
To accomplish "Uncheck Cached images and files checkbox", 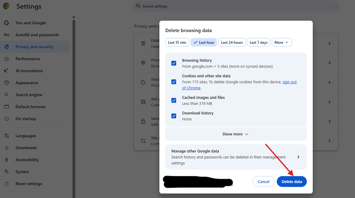I will [174, 100].
